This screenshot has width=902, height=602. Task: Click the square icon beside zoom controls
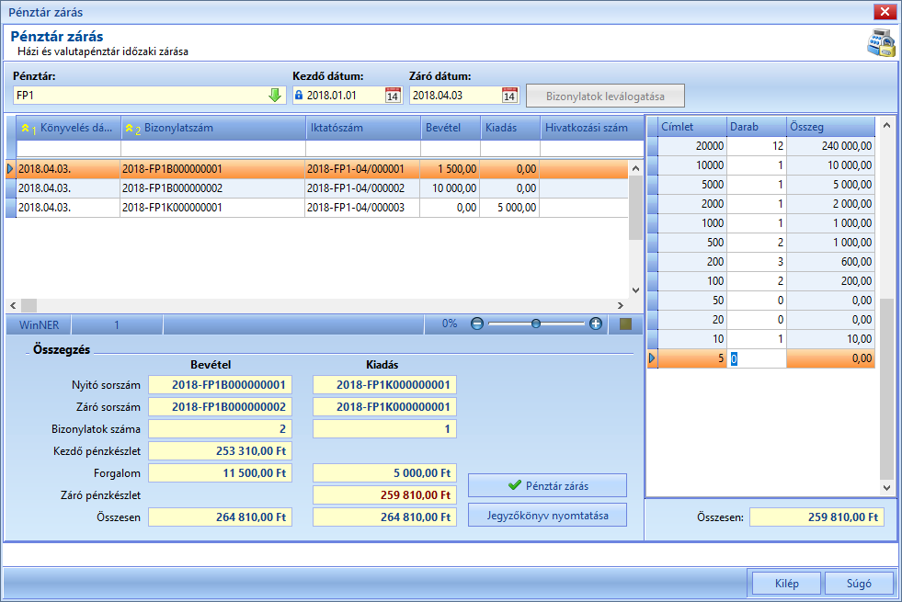click(x=625, y=324)
